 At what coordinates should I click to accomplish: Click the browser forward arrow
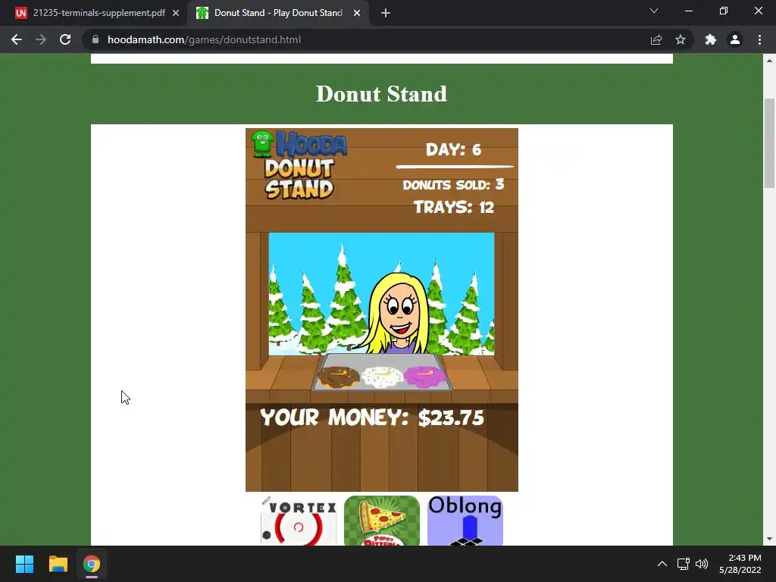(41, 39)
